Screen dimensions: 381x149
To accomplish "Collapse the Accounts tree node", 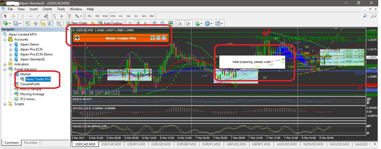I will coord(5,39).
